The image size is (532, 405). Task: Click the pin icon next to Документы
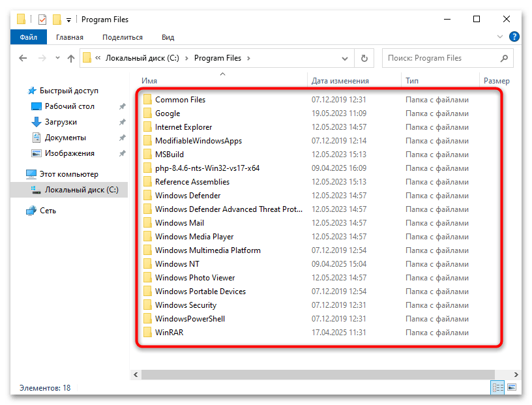click(x=123, y=138)
